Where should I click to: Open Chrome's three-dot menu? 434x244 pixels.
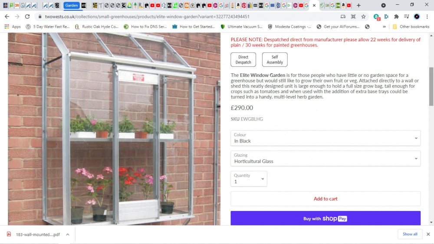coord(427,16)
